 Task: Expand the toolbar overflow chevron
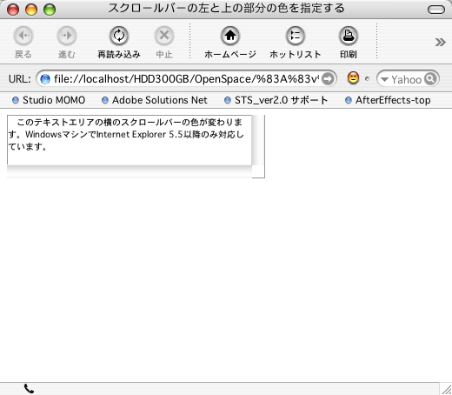pos(441,43)
